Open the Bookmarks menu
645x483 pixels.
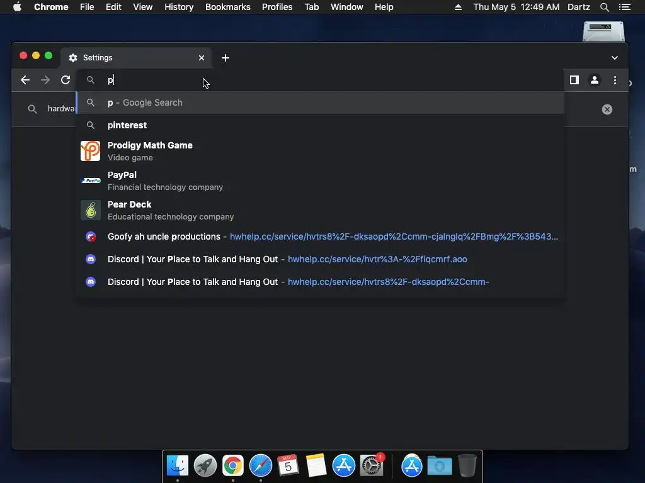(x=228, y=7)
